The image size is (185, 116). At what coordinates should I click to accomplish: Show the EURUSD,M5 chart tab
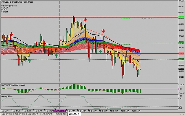pos(60,114)
